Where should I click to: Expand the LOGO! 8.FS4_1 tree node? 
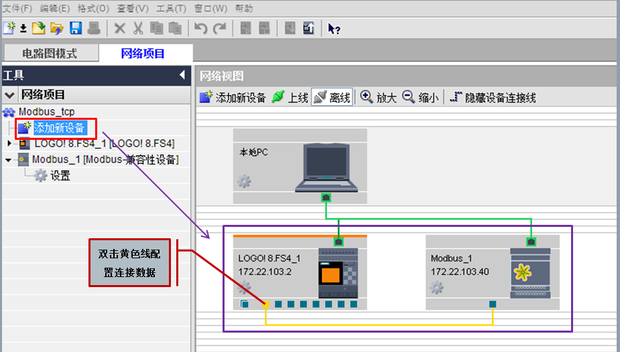tap(9, 143)
